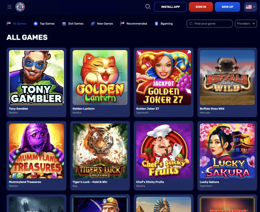
Task: Click the flag icon beside Recommended
Action: pyautogui.click(x=123, y=23)
